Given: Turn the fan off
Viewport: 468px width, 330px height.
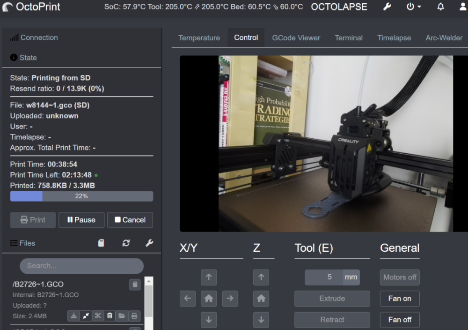Looking at the screenshot, I should pos(400,320).
